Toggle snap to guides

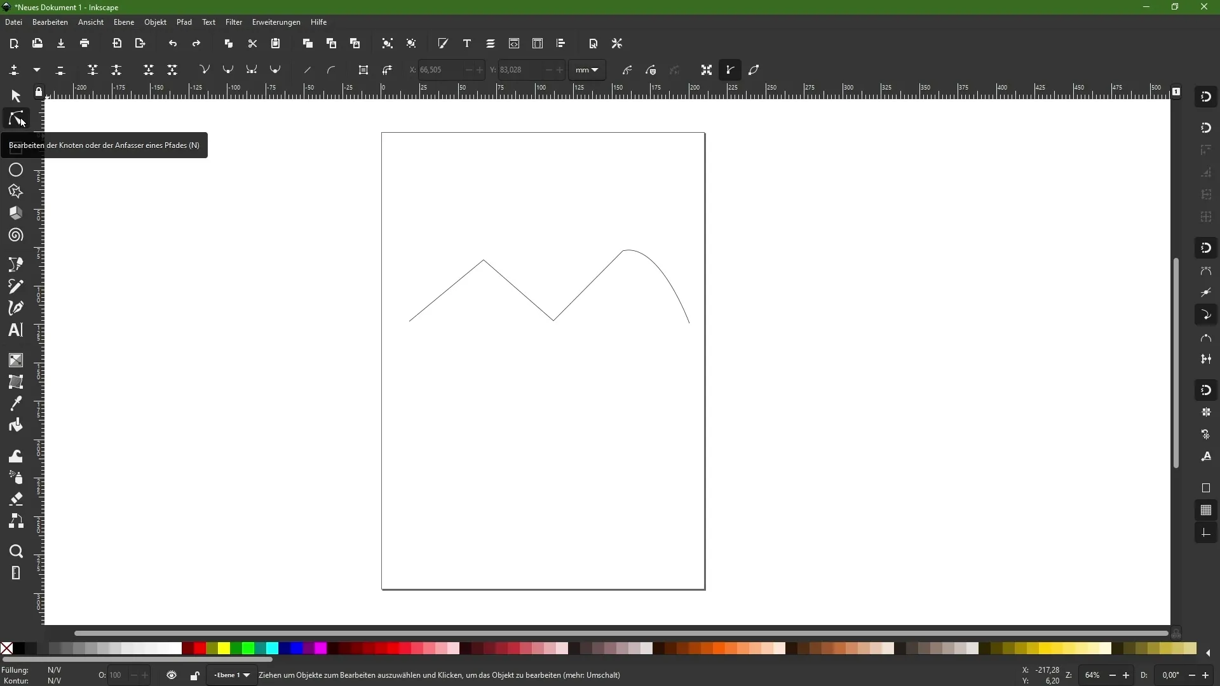click(1206, 534)
